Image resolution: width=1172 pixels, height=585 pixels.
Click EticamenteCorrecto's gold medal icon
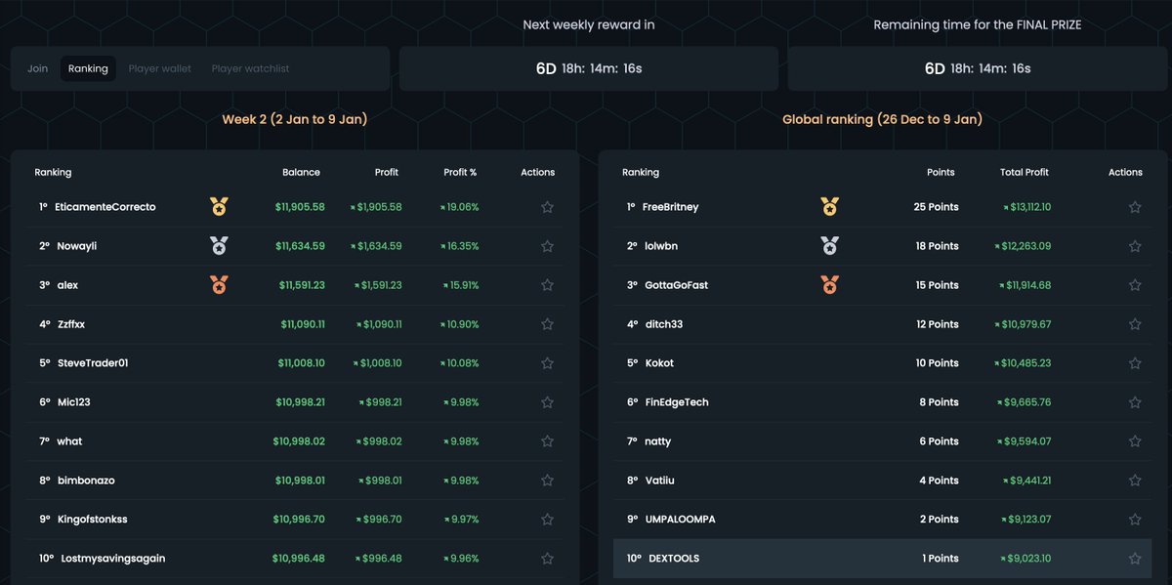coord(219,206)
